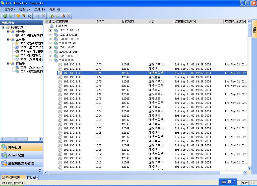
Task: Click the ARP protocol icon in tree
Action: point(17,35)
